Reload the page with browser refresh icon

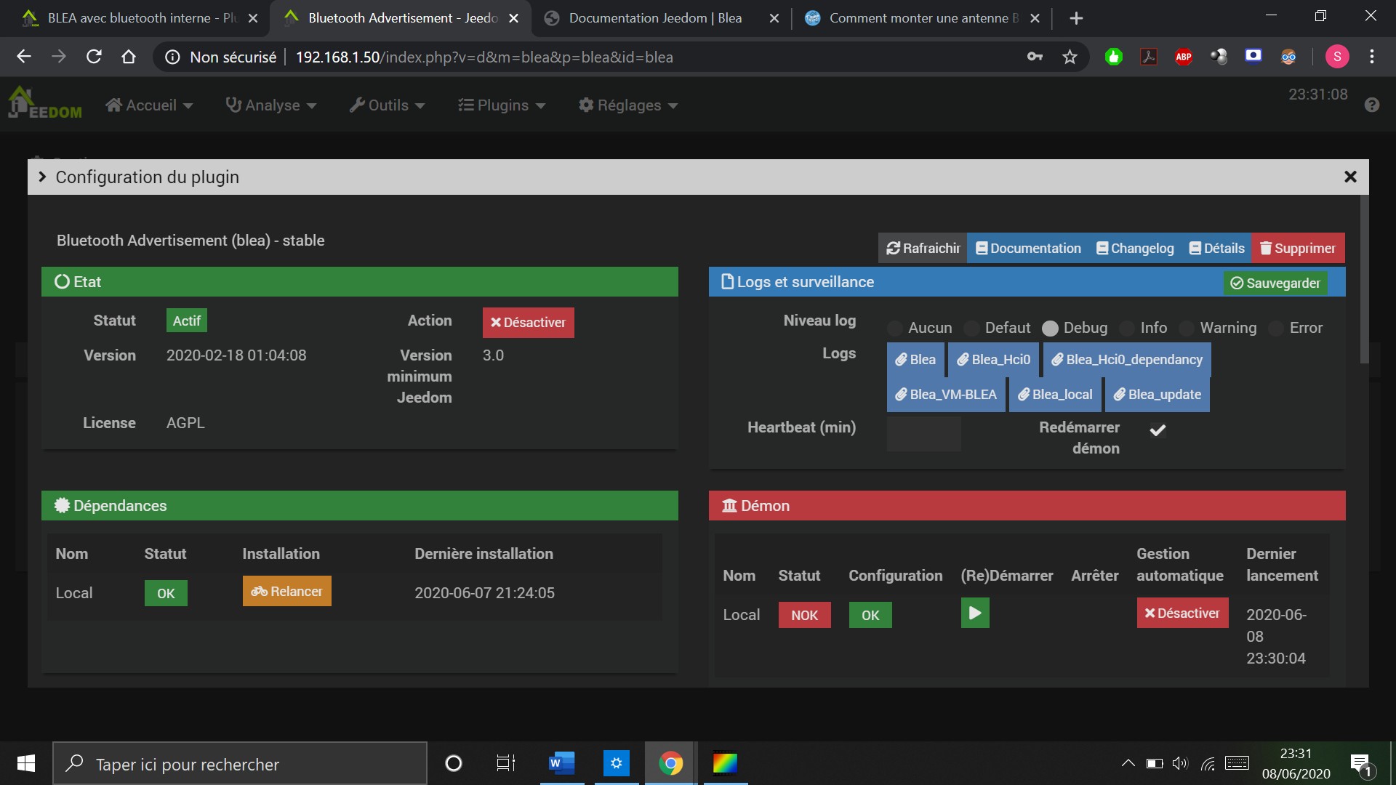pos(94,57)
